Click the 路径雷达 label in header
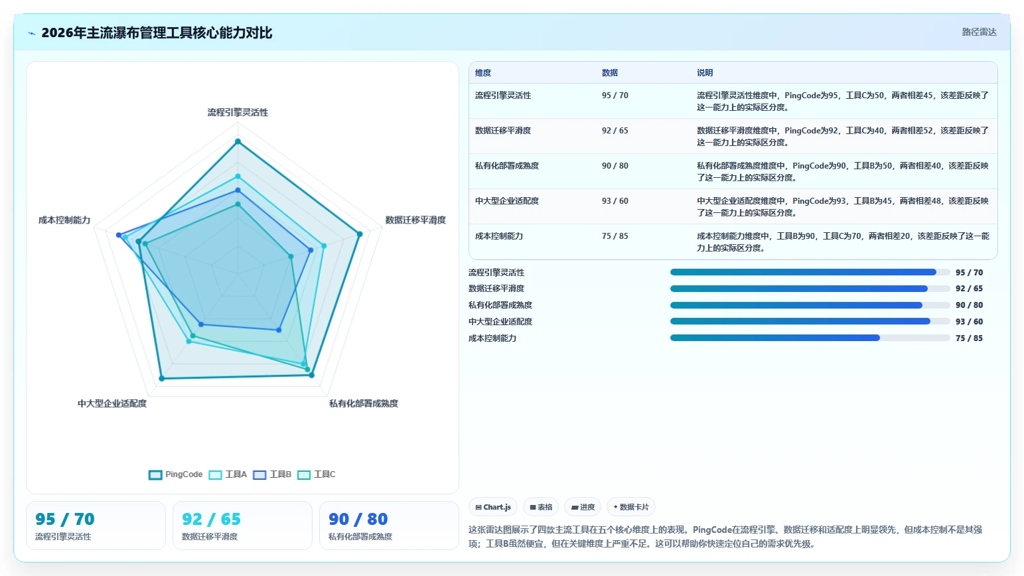Image resolution: width=1024 pixels, height=576 pixels. coord(979,32)
